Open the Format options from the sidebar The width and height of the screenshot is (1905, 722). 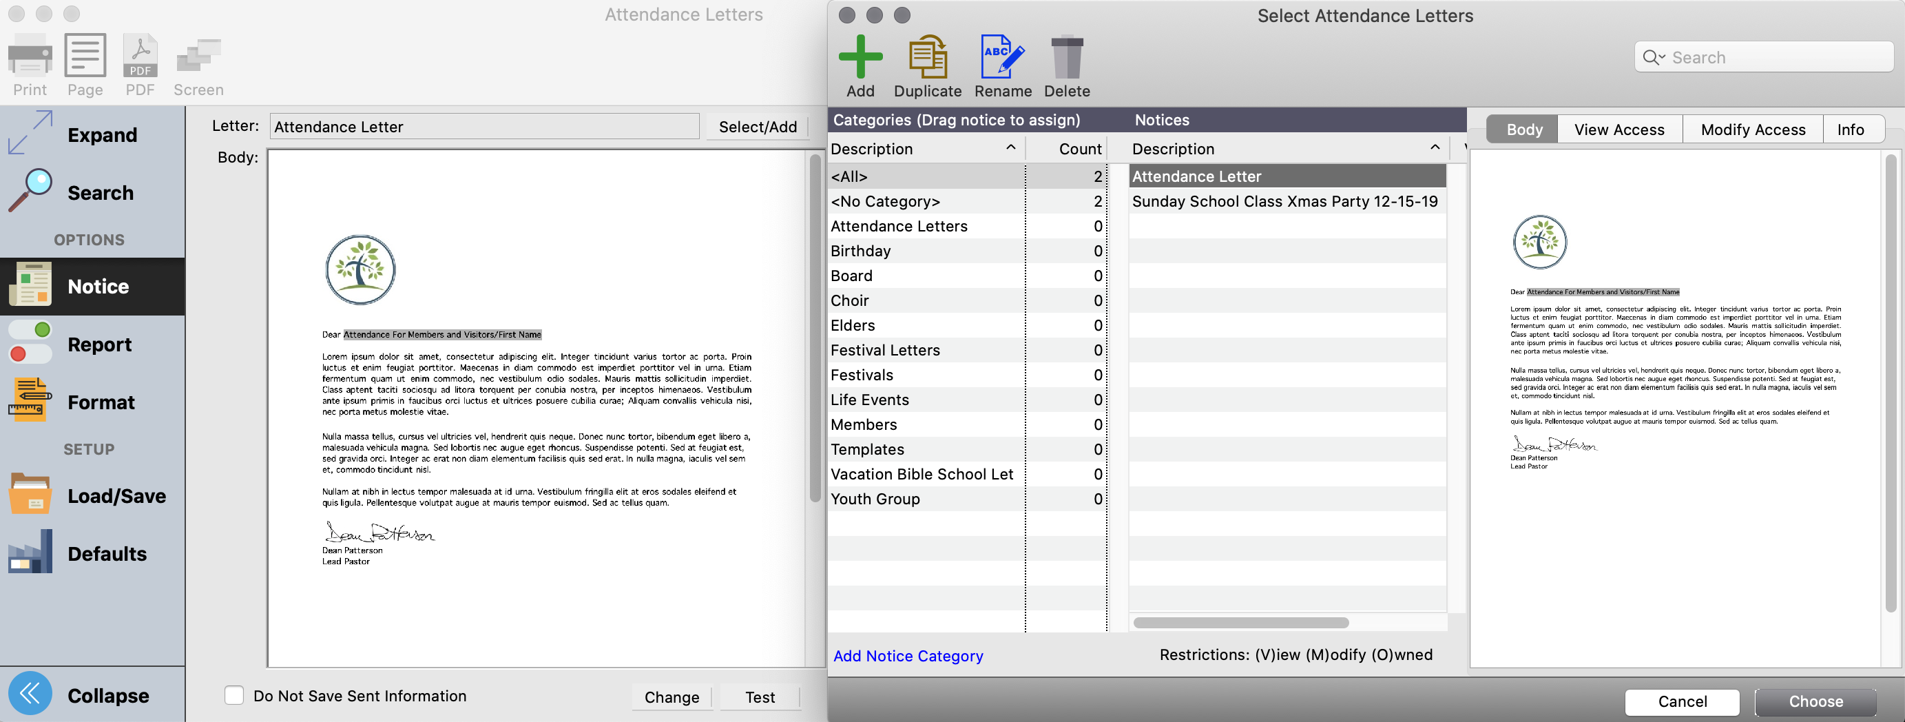click(30, 401)
